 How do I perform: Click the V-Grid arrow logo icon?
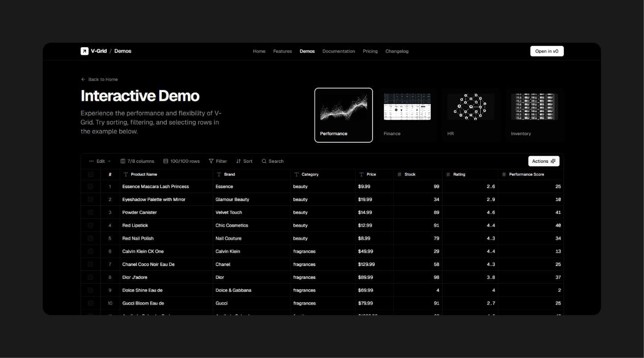click(x=85, y=51)
